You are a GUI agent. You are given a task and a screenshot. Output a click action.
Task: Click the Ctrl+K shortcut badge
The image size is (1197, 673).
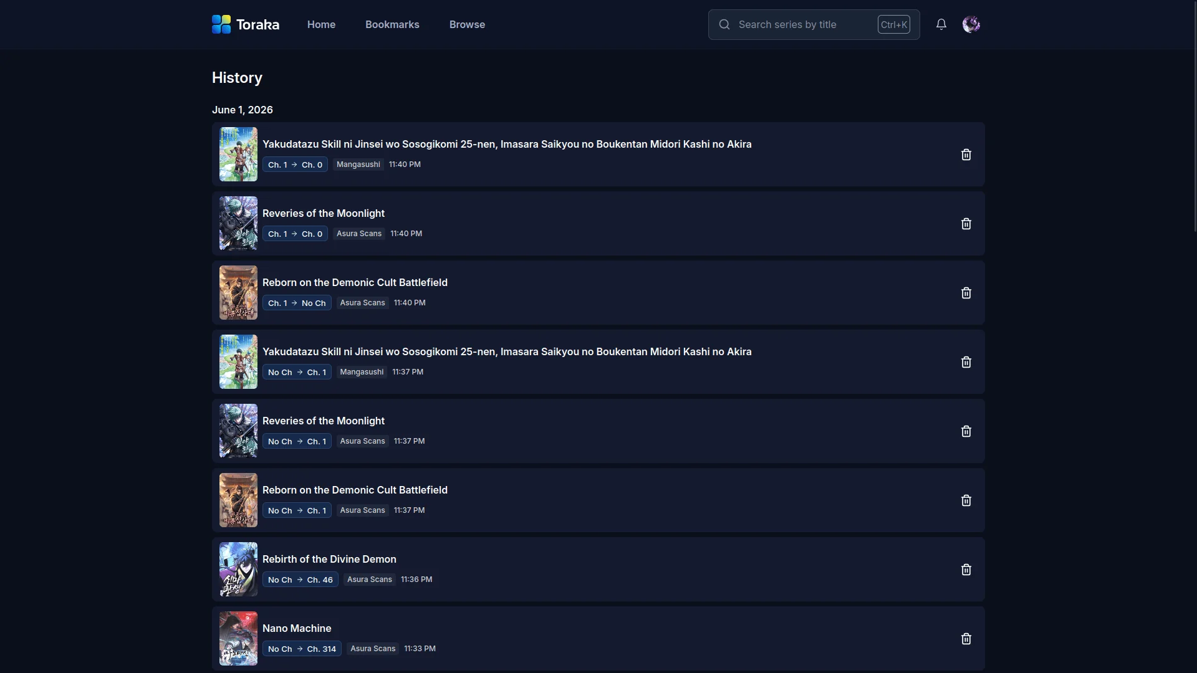pos(893,24)
